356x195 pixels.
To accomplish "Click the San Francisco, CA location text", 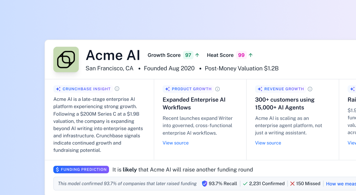I will click(110, 69).
